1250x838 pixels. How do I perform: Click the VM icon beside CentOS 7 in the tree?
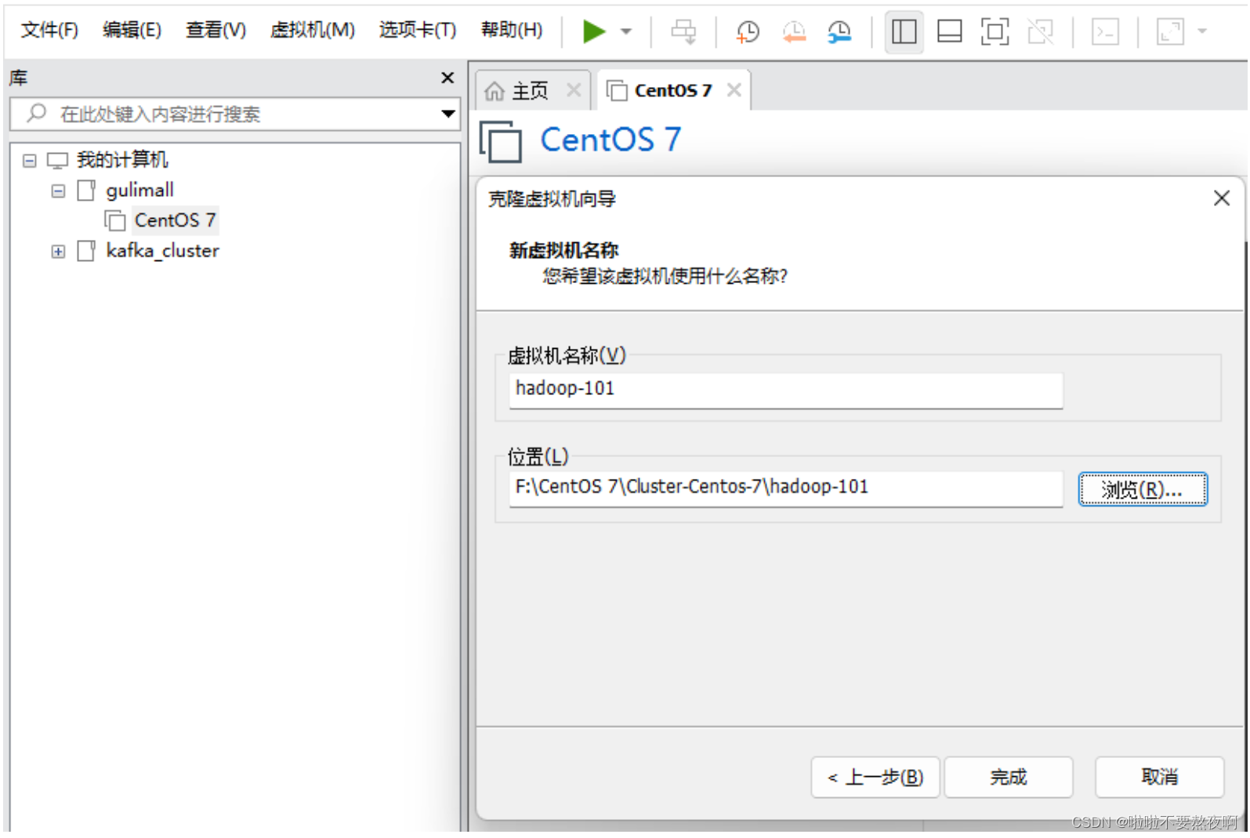(x=115, y=221)
